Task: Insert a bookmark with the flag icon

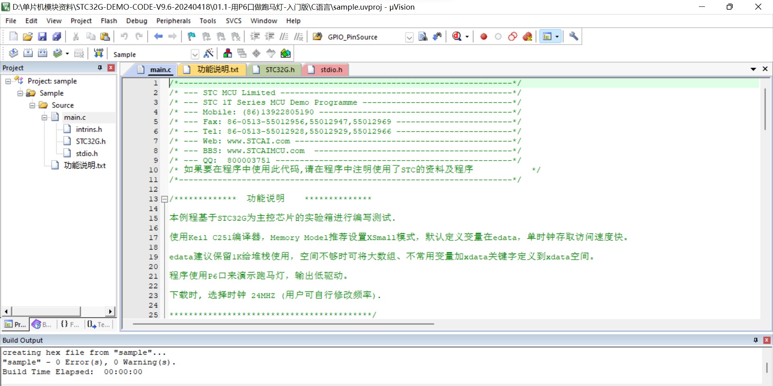Action: (192, 37)
